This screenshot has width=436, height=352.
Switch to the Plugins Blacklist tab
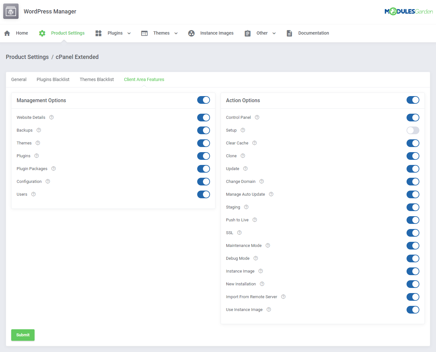(53, 79)
